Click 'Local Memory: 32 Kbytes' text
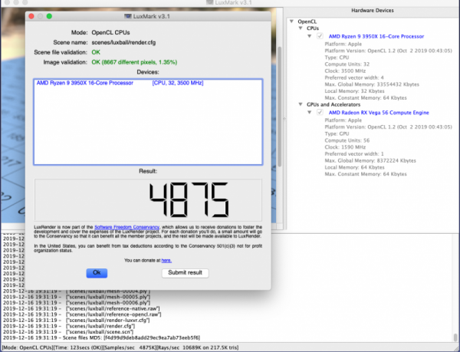The height and width of the screenshot is (352, 460). (x=354, y=91)
